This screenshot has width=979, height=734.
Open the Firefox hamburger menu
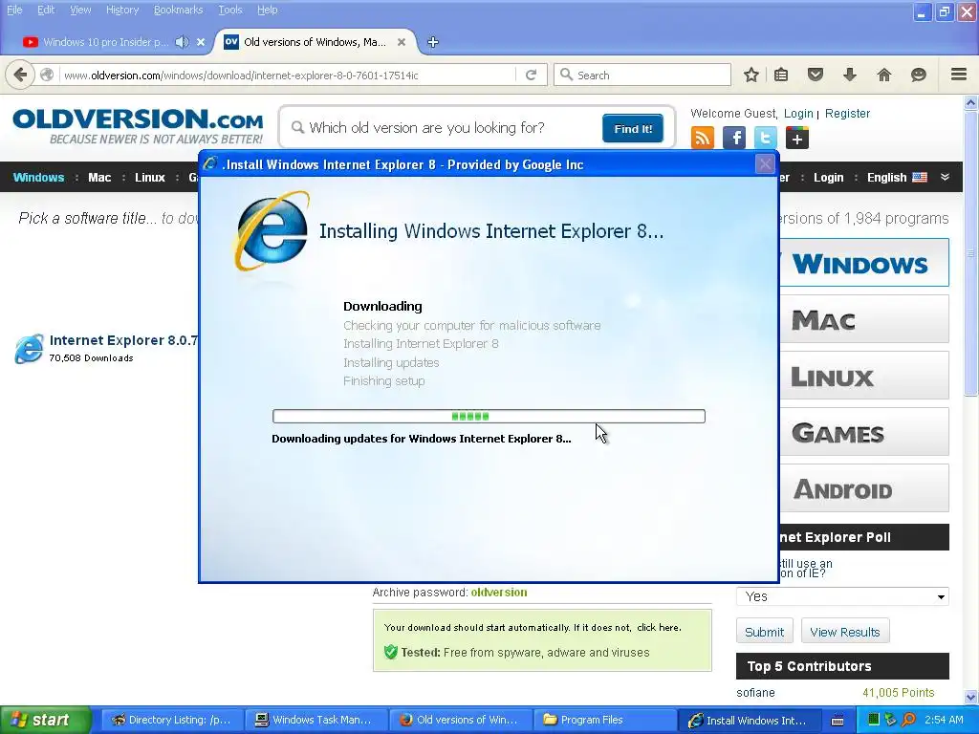pos(959,75)
